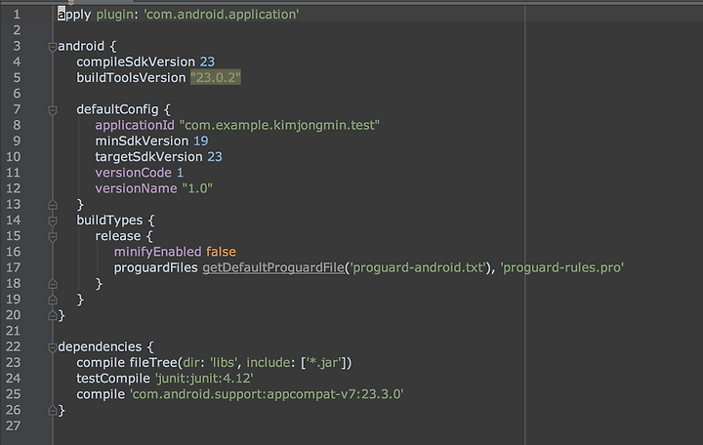The image size is (703, 445).
Task: Open the getDefaultProguardFile underlined reference
Action: (273, 267)
